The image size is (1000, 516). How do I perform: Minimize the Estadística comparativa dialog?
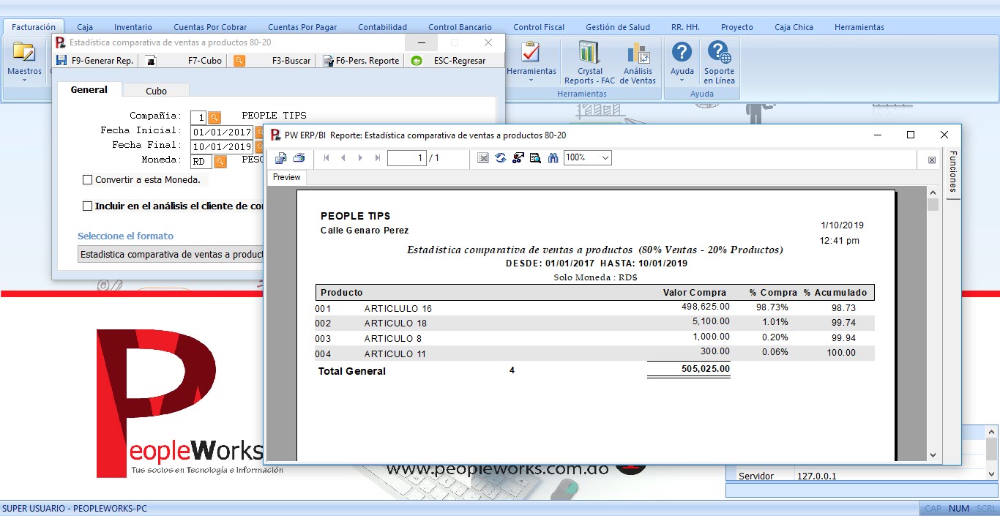pyautogui.click(x=420, y=43)
